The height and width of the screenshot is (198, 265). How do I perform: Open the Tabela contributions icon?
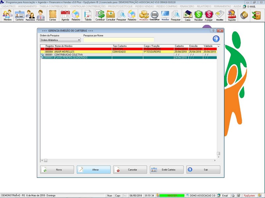click(x=88, y=15)
